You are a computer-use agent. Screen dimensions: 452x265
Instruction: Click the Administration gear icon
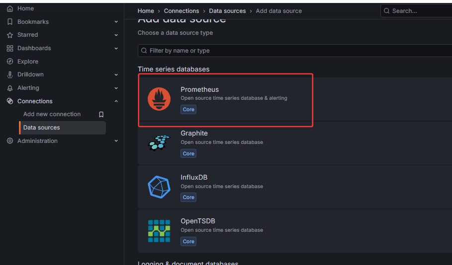[x=10, y=141]
